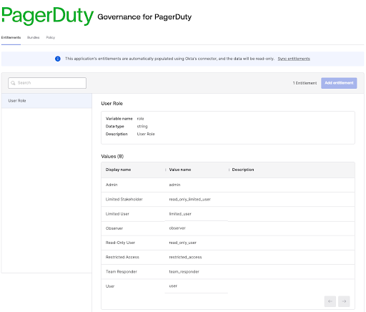This screenshot has width=366, height=312.
Task: Click the read_only_user value cell
Action: 182,243
